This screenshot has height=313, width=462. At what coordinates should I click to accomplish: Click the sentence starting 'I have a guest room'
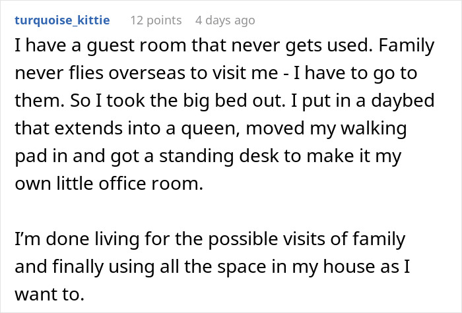pos(194,45)
